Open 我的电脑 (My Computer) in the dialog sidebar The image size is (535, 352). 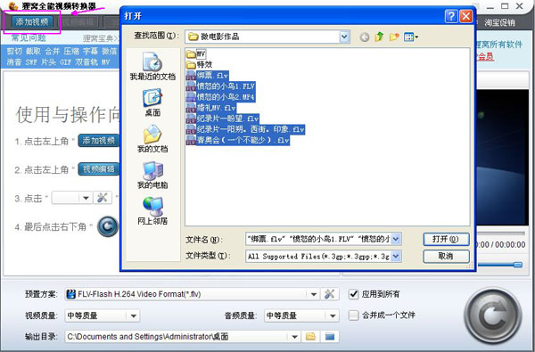152,175
